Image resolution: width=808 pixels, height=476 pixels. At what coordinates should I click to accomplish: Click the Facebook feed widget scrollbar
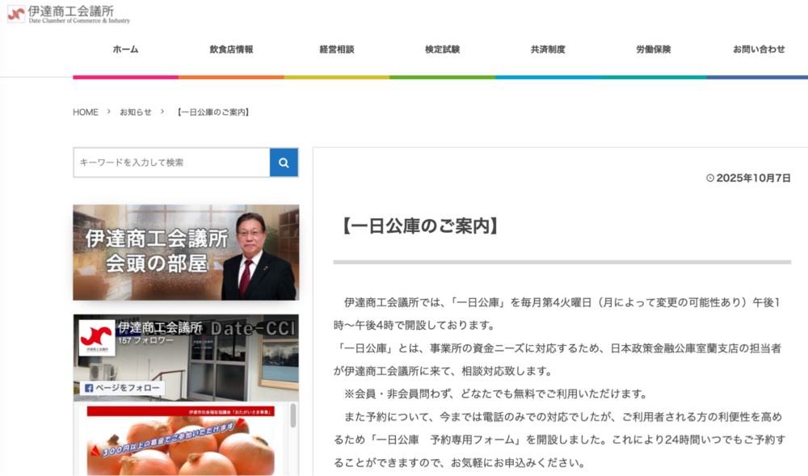[293, 416]
